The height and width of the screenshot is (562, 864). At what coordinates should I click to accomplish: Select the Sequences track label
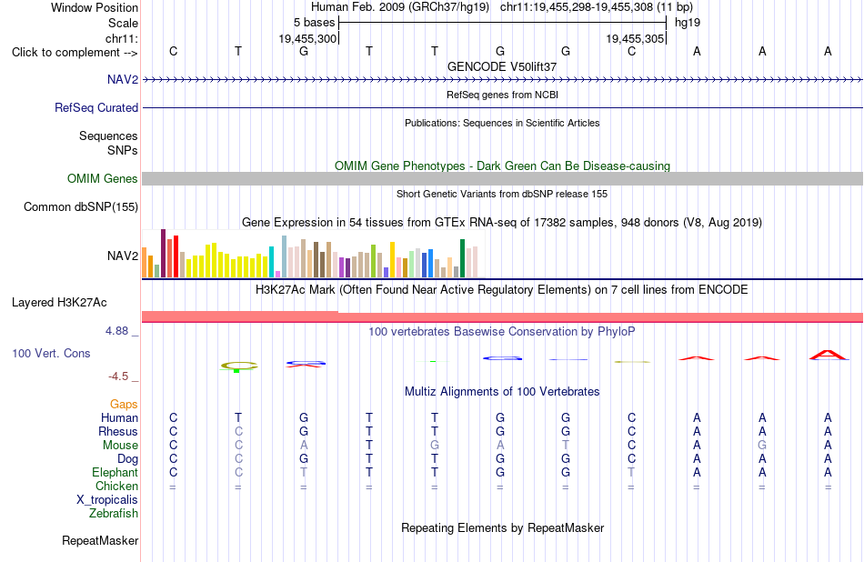(x=108, y=135)
